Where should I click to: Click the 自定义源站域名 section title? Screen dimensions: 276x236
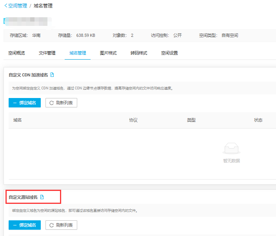coord(23,197)
